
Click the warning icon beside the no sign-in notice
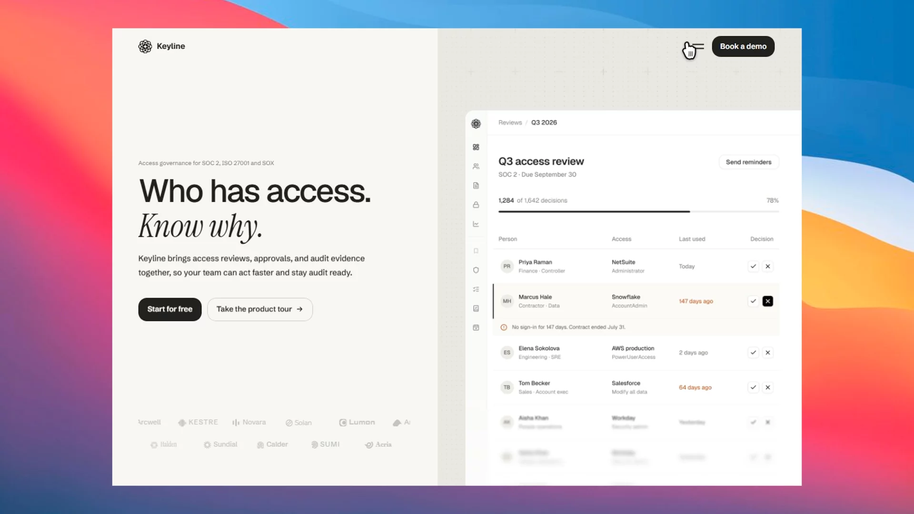pyautogui.click(x=504, y=327)
